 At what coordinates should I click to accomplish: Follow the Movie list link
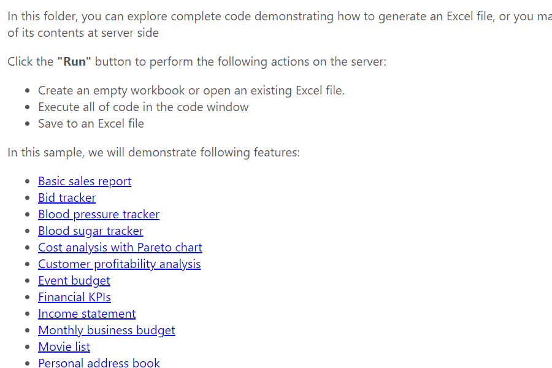click(x=64, y=347)
